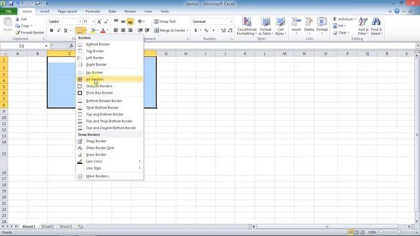Click the Center text alignment icon

coord(123,31)
